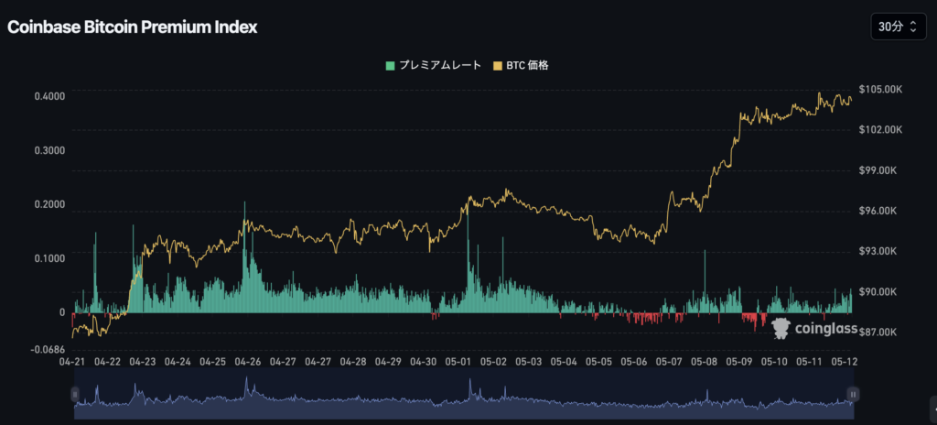Click the $105.00K price axis label

pos(880,89)
